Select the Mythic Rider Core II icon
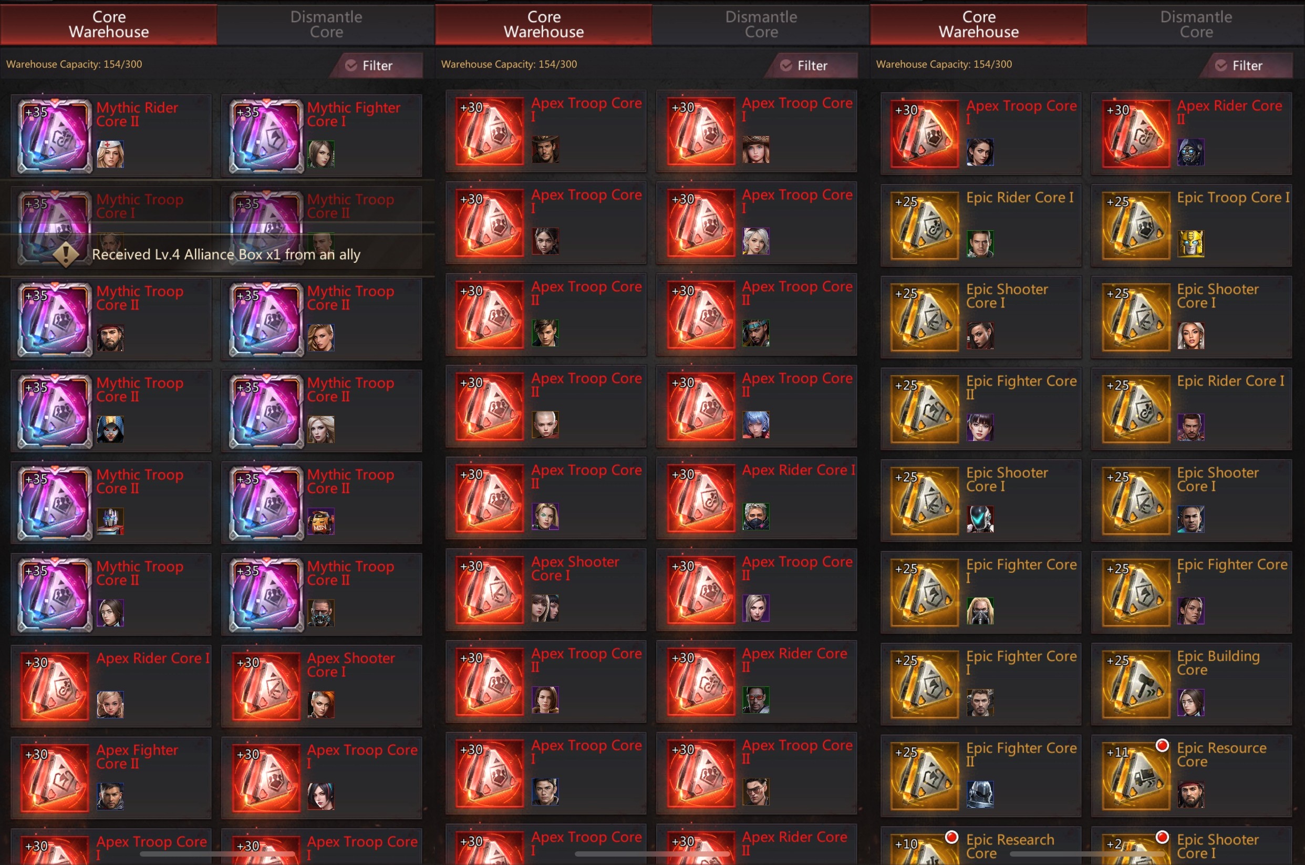The height and width of the screenshot is (865, 1305). 55,136
